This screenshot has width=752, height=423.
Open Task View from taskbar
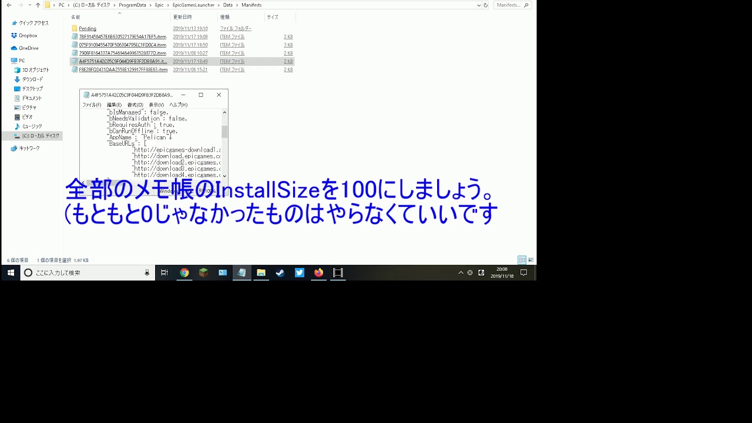pyautogui.click(x=164, y=273)
